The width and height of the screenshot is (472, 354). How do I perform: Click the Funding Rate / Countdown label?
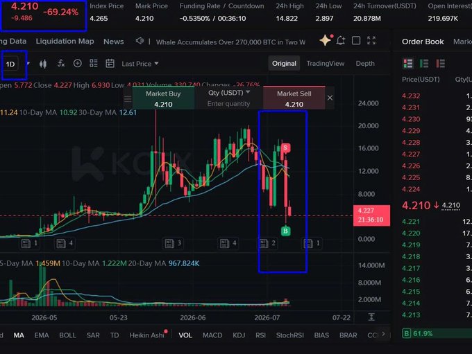point(221,6)
